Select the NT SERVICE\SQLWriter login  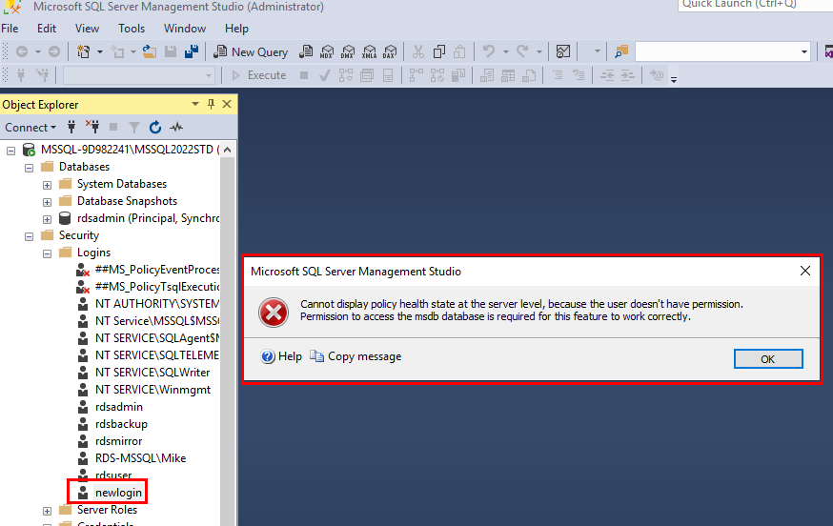click(x=152, y=373)
